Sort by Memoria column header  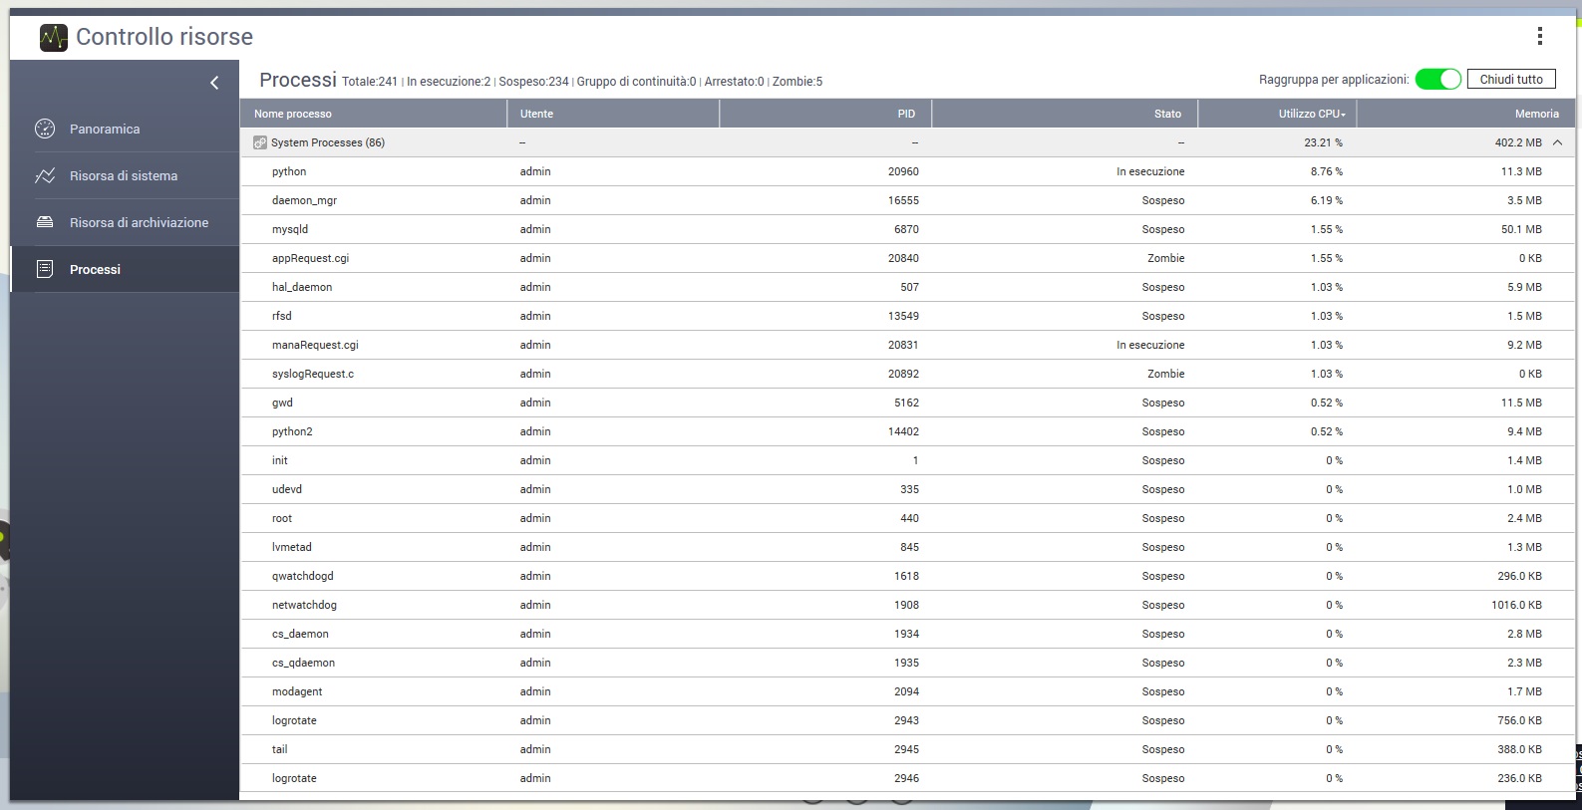(1535, 114)
